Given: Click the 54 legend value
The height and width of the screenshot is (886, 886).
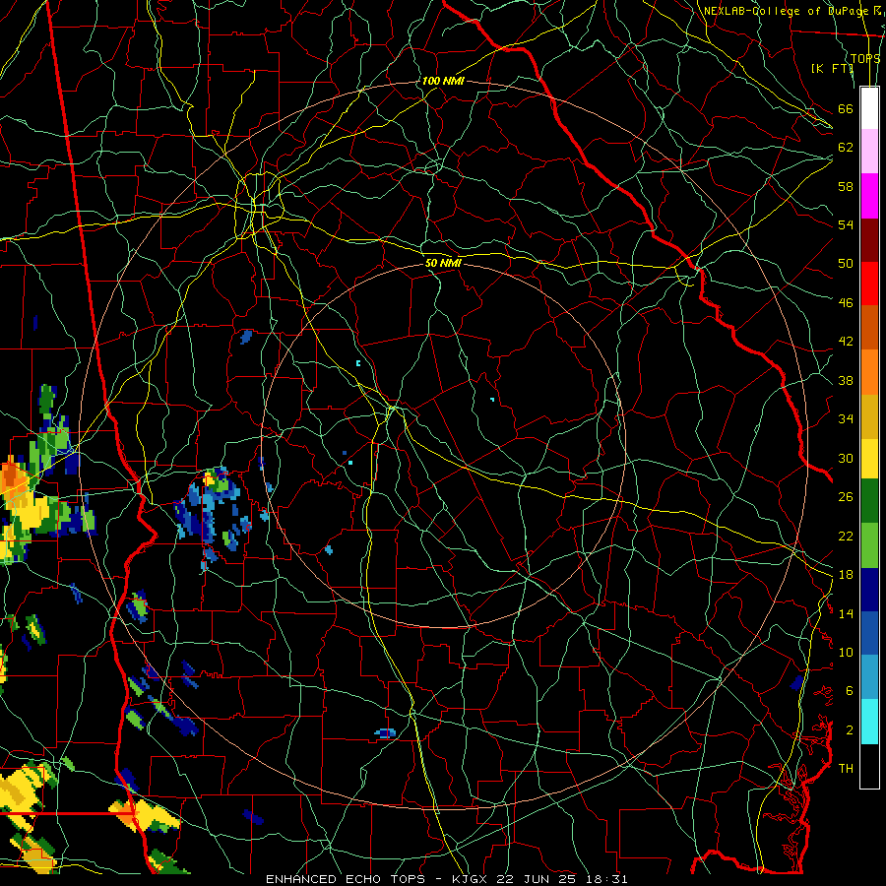Looking at the screenshot, I should pos(846,224).
